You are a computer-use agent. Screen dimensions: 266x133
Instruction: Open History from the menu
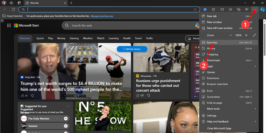point(229,48)
